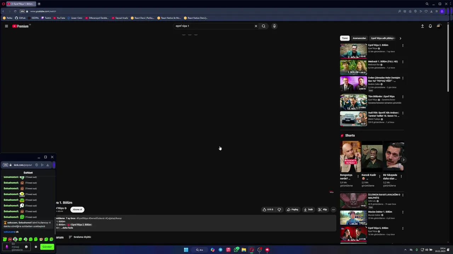Open the Bongomya nerde short

point(350,157)
